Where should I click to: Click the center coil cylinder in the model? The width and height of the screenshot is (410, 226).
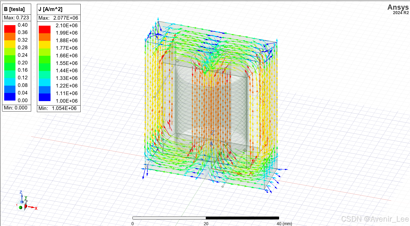point(211,105)
